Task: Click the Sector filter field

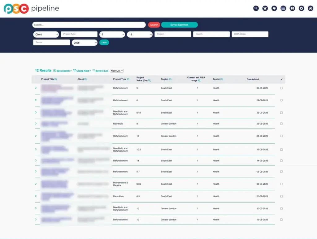Action: click(x=52, y=42)
